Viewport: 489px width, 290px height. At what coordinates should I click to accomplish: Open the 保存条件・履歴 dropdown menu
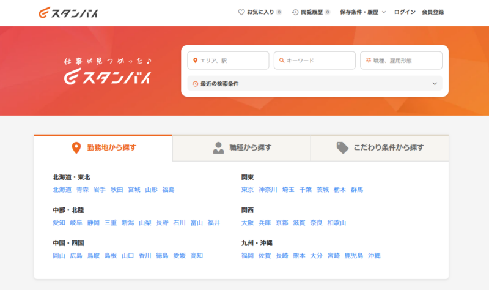362,12
